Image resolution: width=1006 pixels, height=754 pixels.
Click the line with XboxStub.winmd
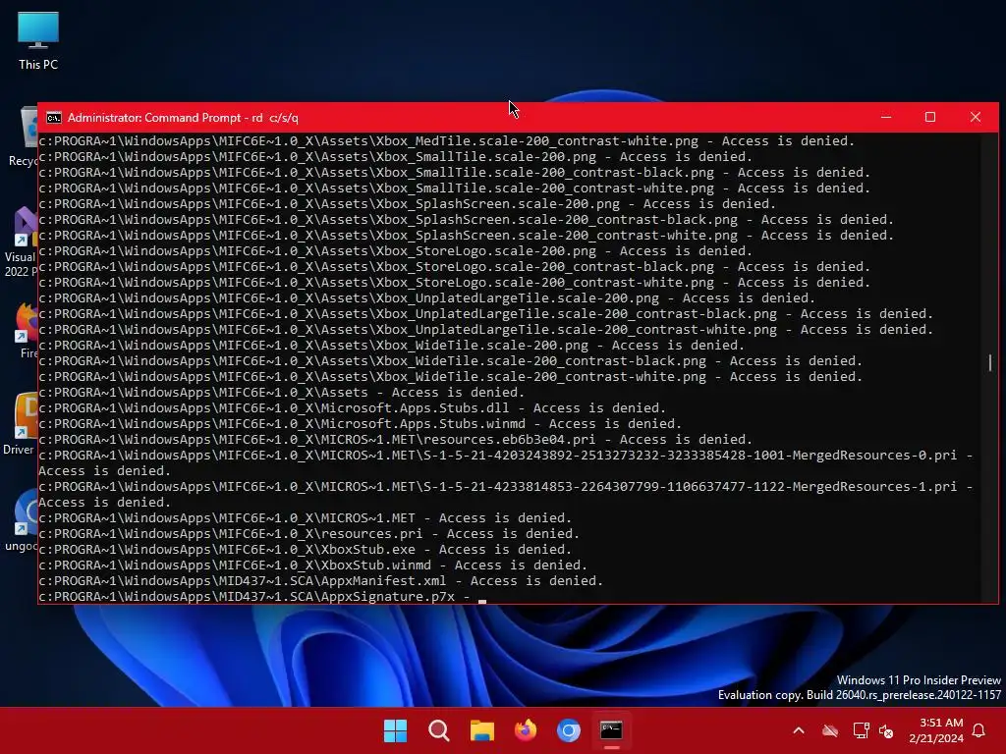(313, 565)
